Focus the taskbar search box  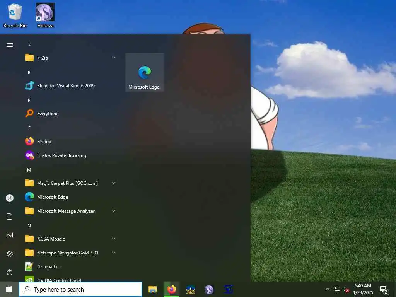[x=80, y=289]
